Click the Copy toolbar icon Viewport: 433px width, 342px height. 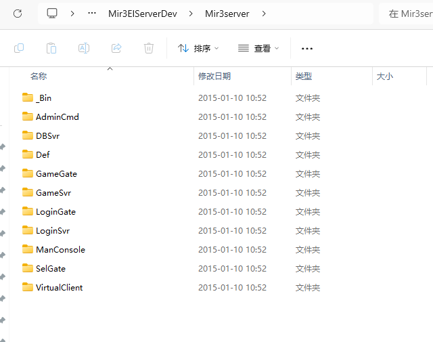tap(19, 48)
